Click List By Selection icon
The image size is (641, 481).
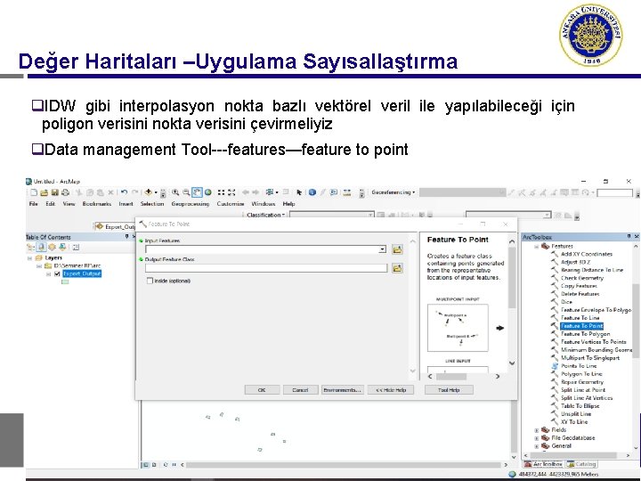coord(62,247)
